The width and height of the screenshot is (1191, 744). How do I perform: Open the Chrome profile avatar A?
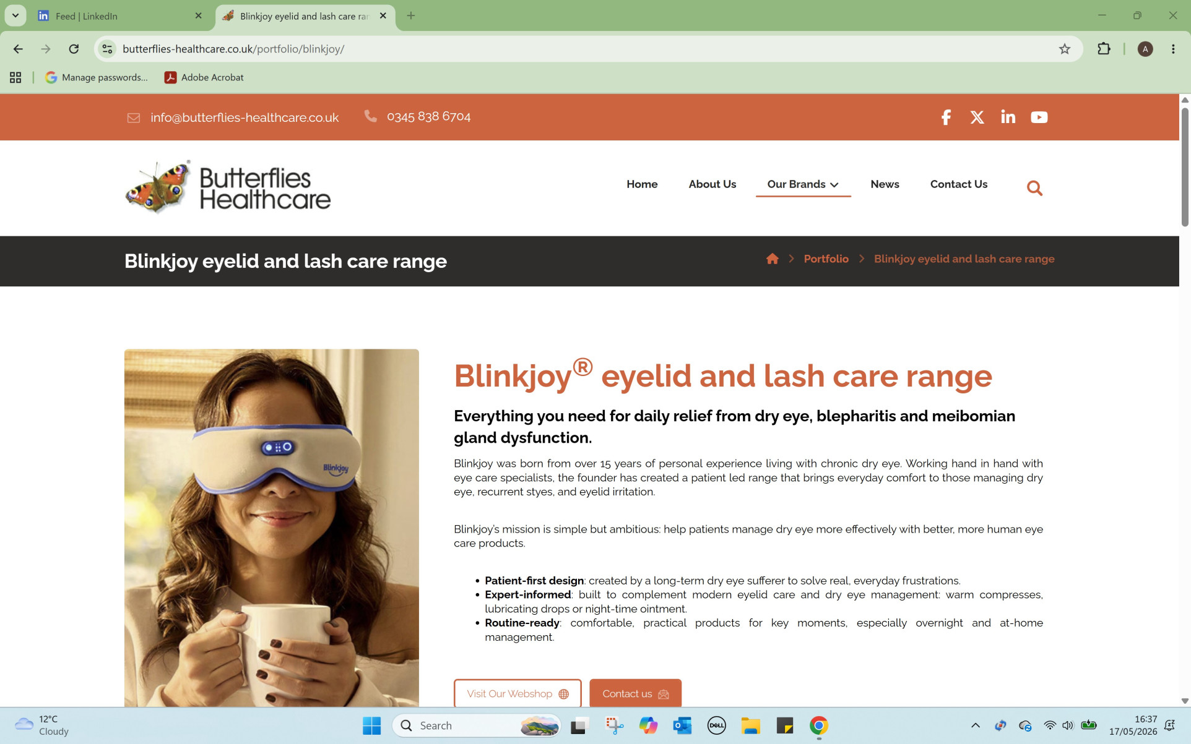click(x=1145, y=49)
